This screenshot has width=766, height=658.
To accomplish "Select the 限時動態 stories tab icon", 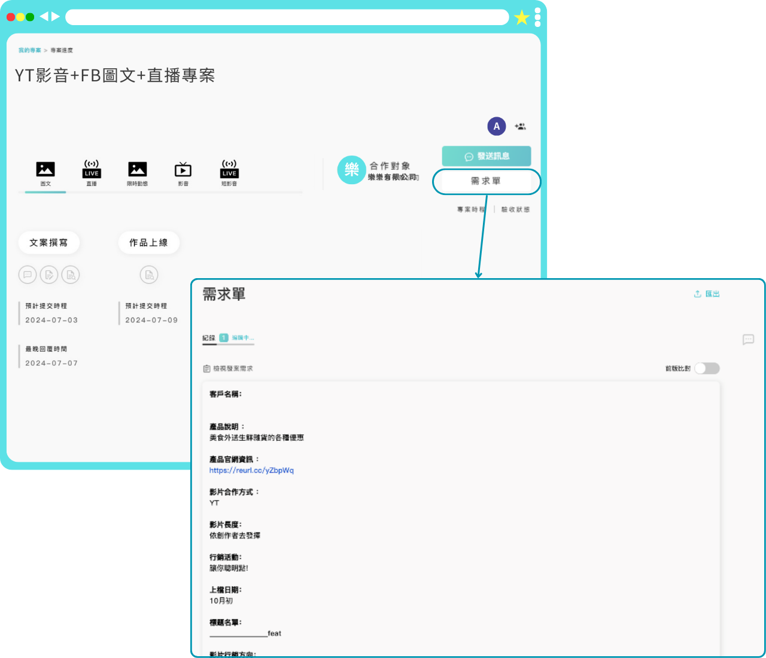I will [137, 169].
